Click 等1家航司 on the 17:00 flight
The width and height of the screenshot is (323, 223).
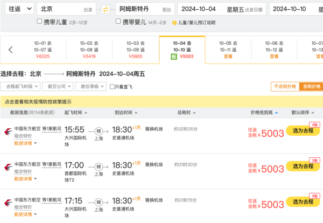[x=52, y=164]
